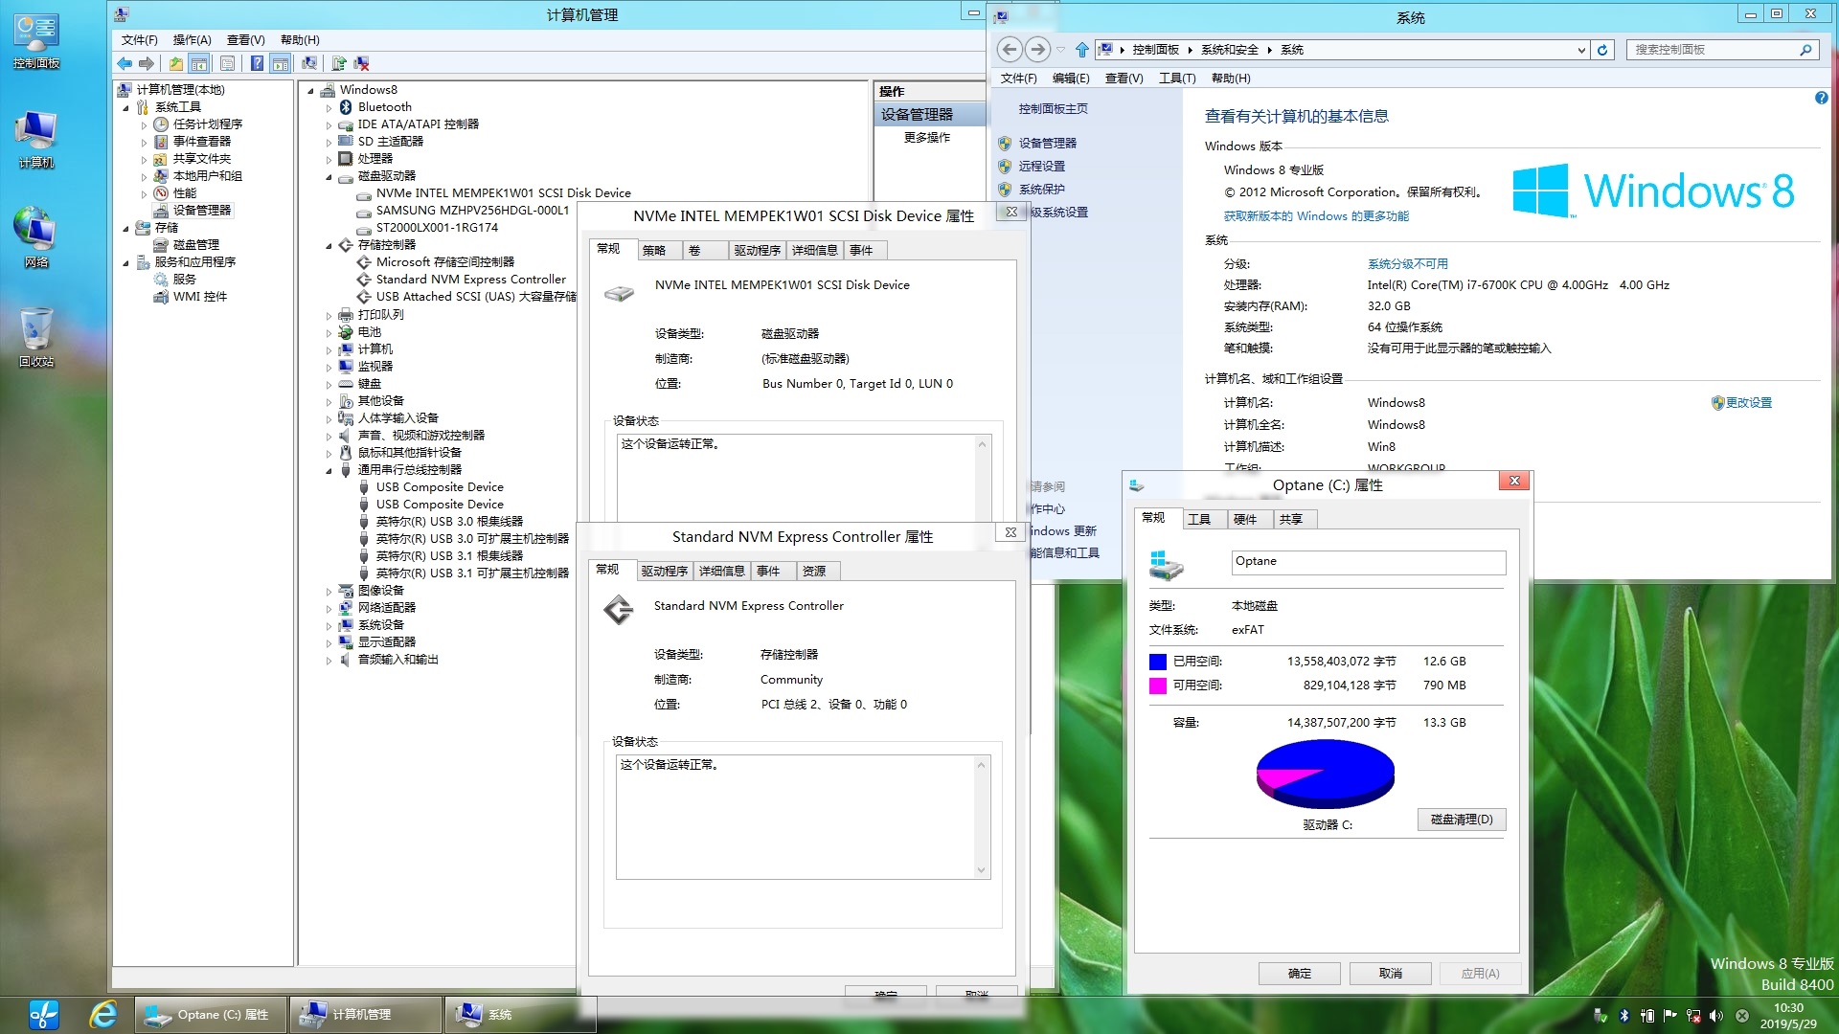Click the network disconnected icon in system tray
This screenshot has height=1034, width=1839.
point(1692,1016)
